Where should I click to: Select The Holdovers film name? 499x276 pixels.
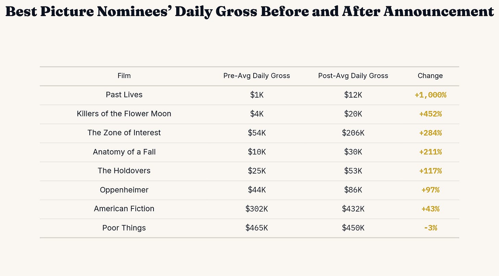124,171
